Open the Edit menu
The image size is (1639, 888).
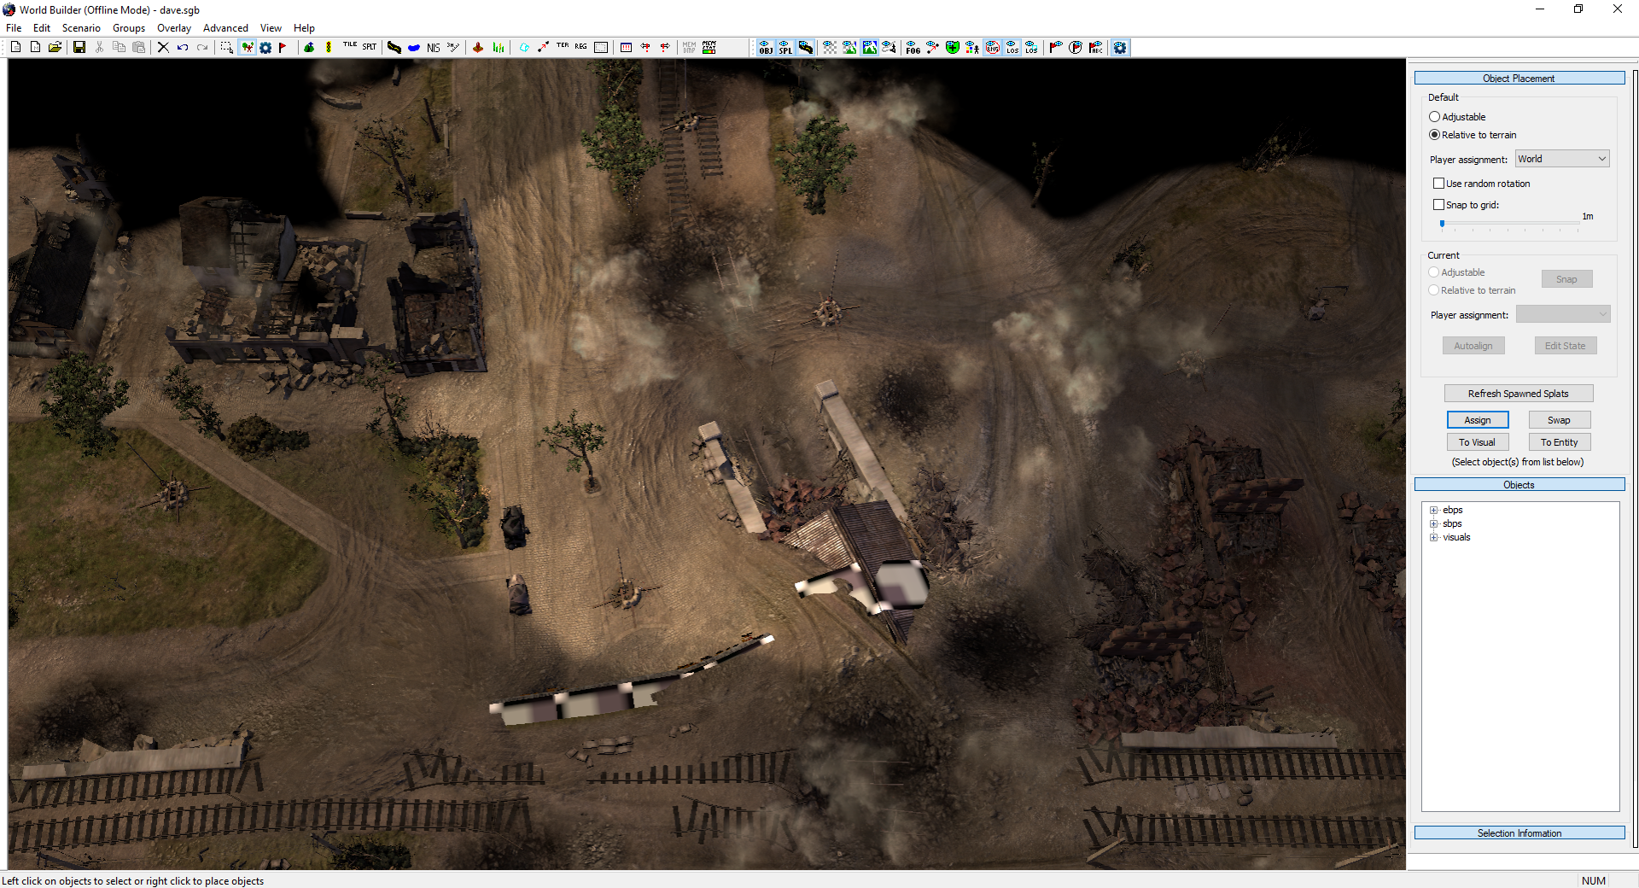(42, 28)
